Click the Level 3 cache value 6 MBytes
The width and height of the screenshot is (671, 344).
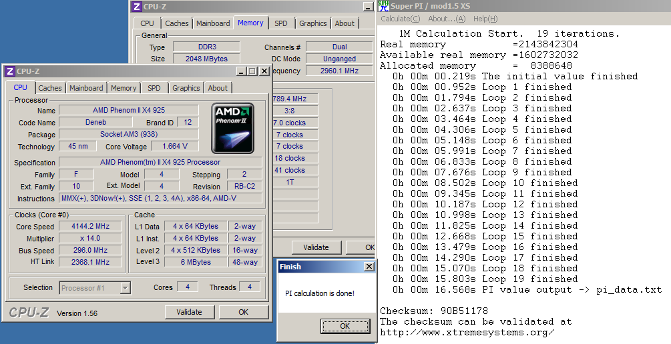click(x=196, y=263)
